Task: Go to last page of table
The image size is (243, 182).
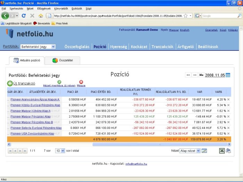Action: tap(25, 151)
